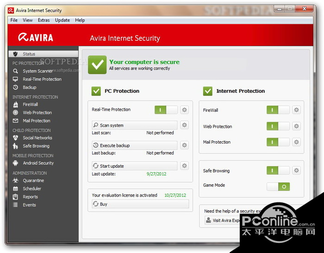324x253 pixels.
Task: Open the FireWall row's gear settings in the Internet Protection panel
Action: point(296,110)
